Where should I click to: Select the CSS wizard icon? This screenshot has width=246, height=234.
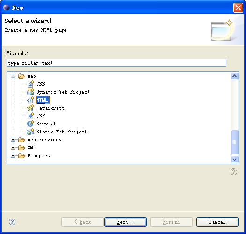[x=30, y=84]
